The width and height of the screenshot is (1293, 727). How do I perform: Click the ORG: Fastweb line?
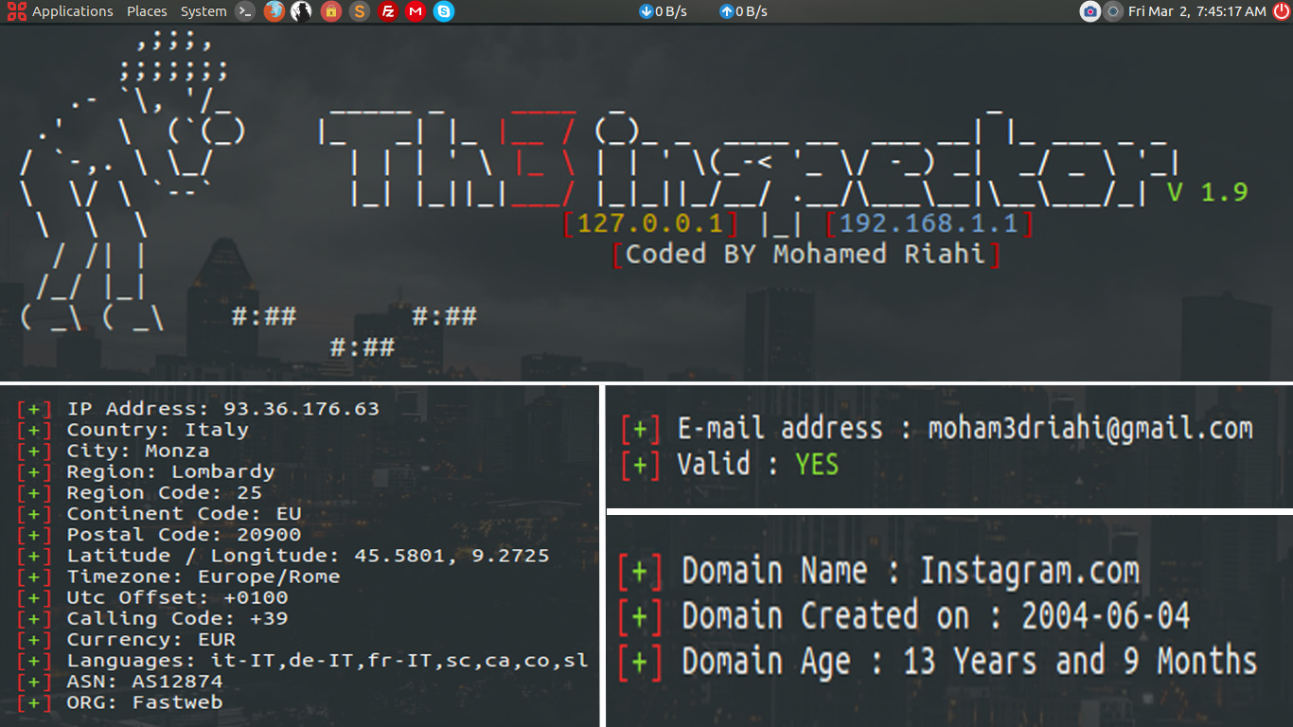[119, 701]
